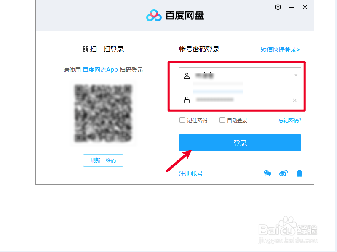The image size is (337, 252).
Task: Click the user avatar icon in the account field
Action: [x=187, y=76]
